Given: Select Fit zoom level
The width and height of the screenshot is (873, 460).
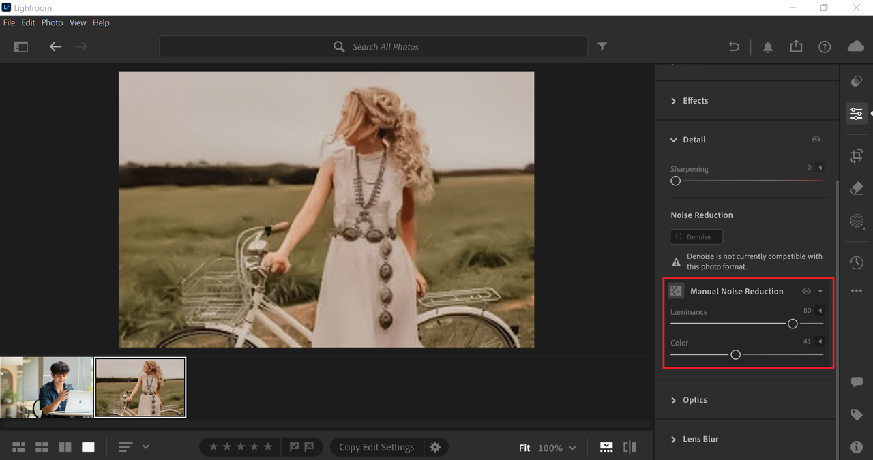Looking at the screenshot, I should click(x=524, y=448).
